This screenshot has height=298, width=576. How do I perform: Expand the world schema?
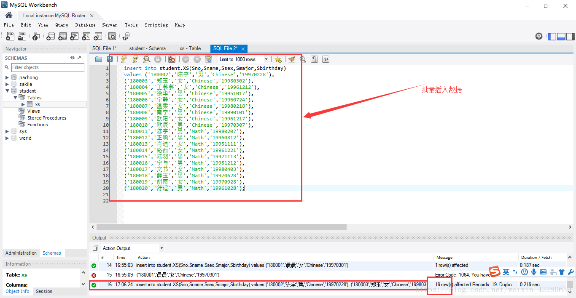click(x=7, y=138)
